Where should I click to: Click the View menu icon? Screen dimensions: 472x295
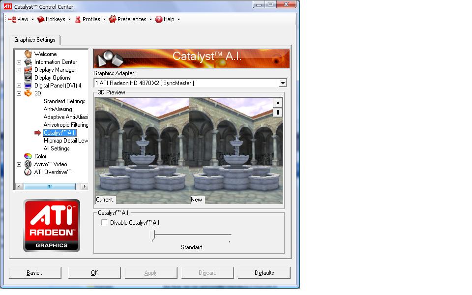[x=12, y=19]
